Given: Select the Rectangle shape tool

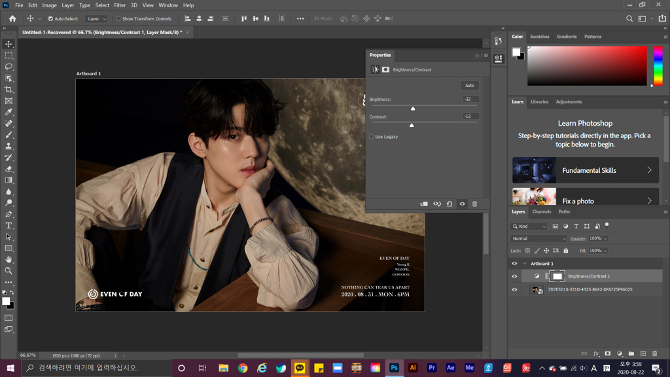Looking at the screenshot, I should tap(9, 248).
